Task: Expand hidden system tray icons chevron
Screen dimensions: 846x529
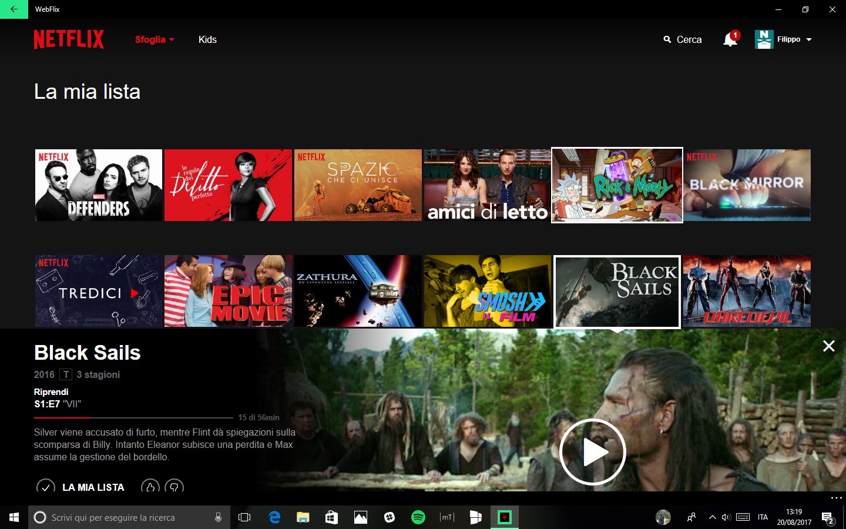Action: click(712, 517)
